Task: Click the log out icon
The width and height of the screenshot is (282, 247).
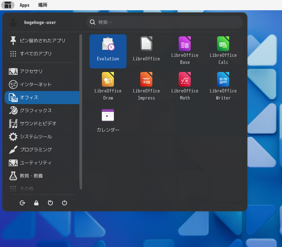Action: 22,203
